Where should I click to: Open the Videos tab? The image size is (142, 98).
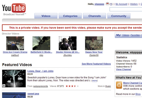click(46, 16)
